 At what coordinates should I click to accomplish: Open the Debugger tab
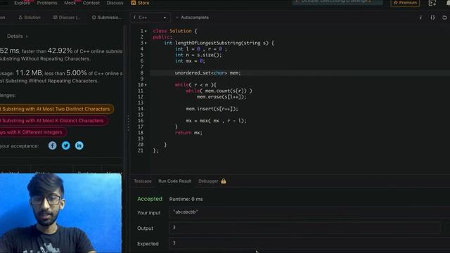tap(208, 181)
